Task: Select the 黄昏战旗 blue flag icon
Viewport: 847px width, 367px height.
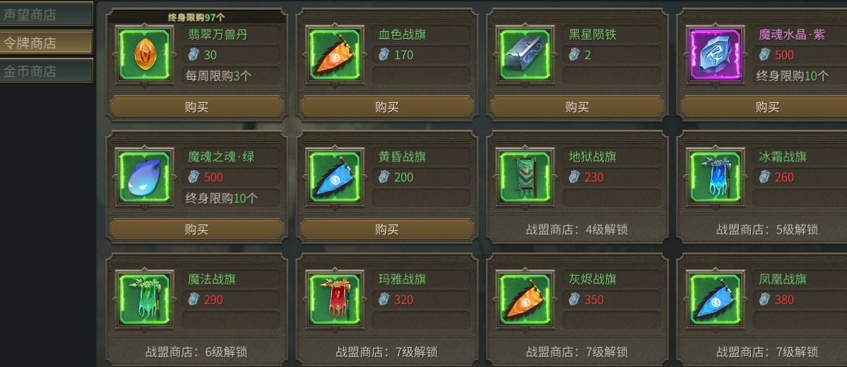Action: [334, 178]
